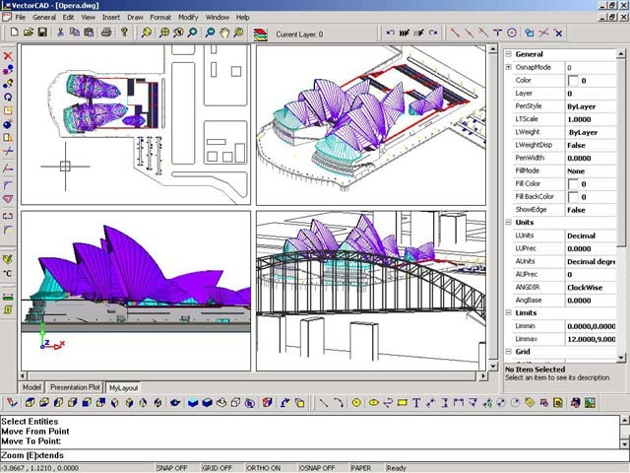
Task: Click the properties panel scroll down arrow
Action: [x=621, y=357]
